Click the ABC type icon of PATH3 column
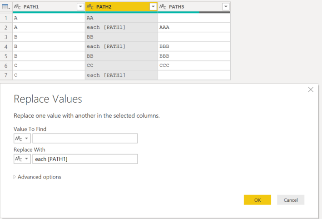This screenshot has width=322, height=219. pos(163,7)
